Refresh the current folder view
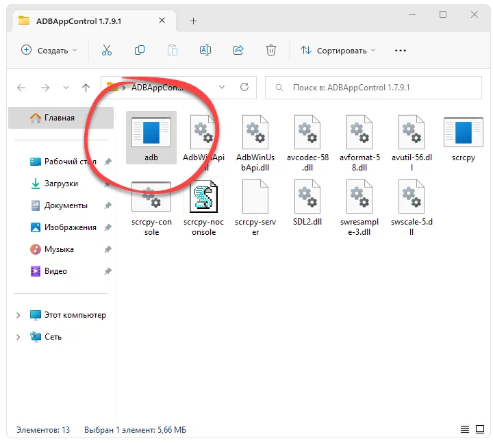The width and height of the screenshot is (493, 443). click(244, 87)
